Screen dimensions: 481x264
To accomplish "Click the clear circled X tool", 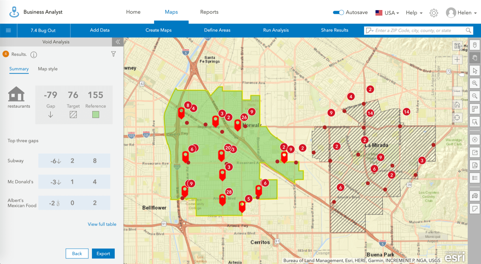I will pos(475,140).
